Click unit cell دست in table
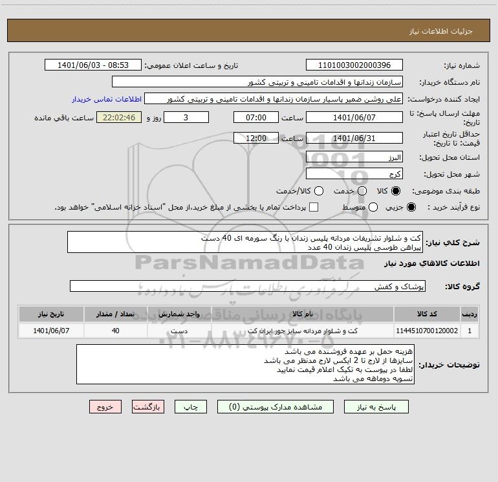This screenshot has height=482, width=498. (179, 331)
